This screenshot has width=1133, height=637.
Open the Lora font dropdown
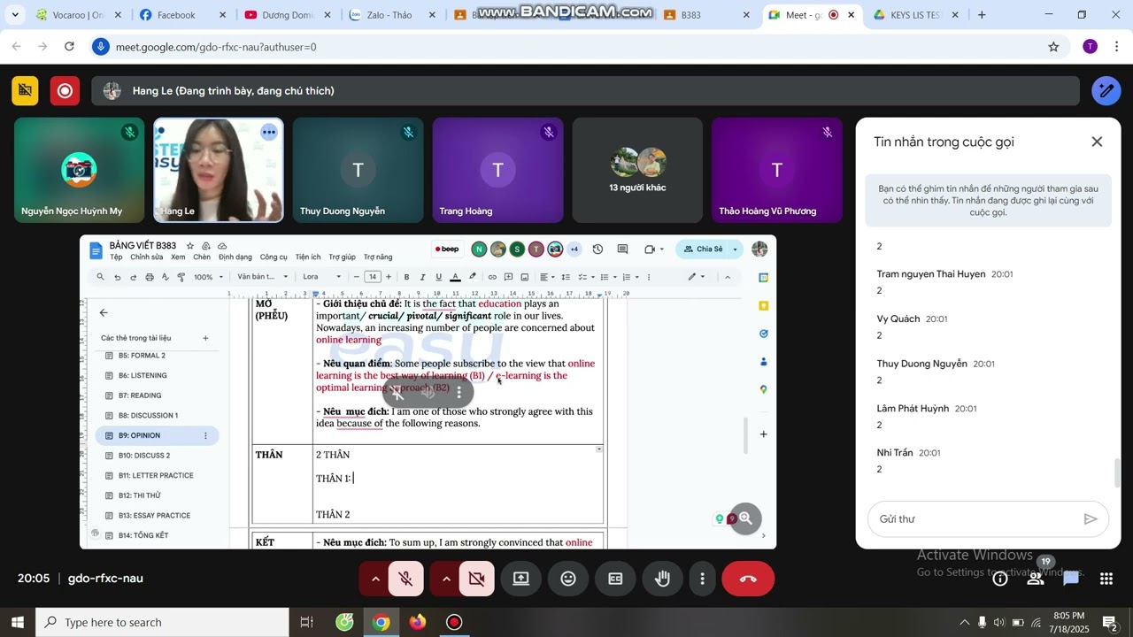click(322, 277)
